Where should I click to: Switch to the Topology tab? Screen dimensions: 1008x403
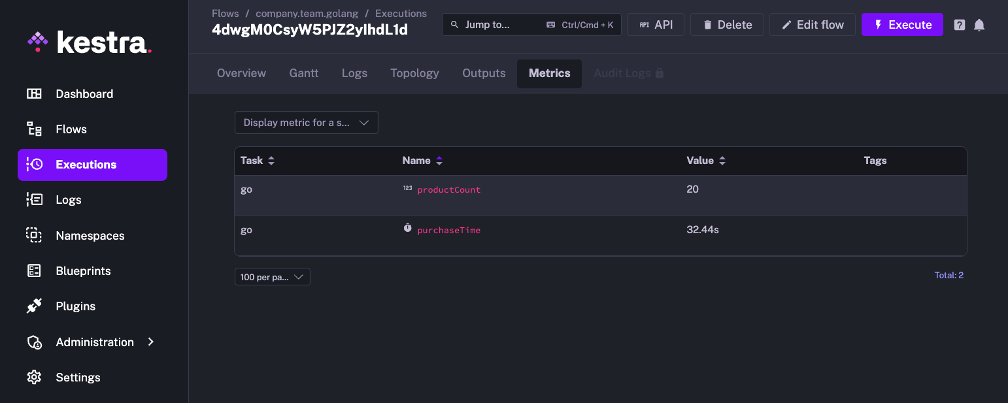pyautogui.click(x=414, y=73)
